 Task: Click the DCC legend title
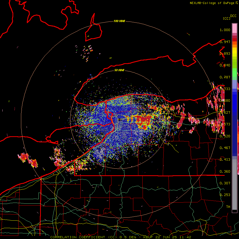[x=233, y=16]
